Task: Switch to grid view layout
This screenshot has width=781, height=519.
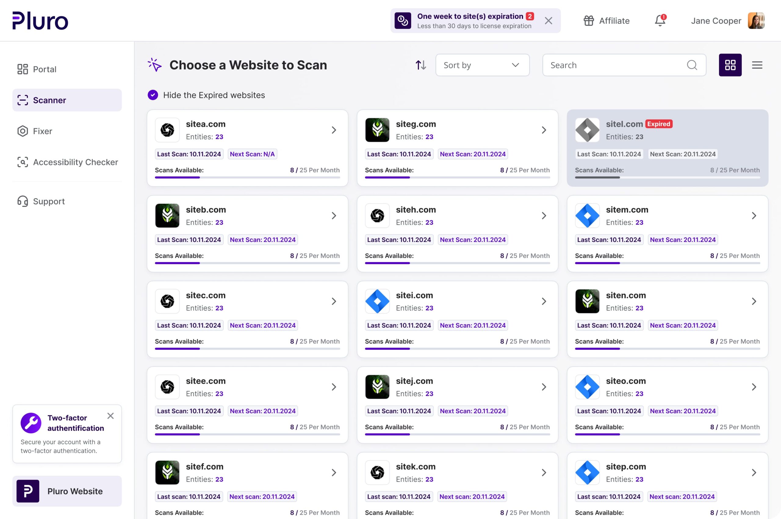Action: [730, 65]
